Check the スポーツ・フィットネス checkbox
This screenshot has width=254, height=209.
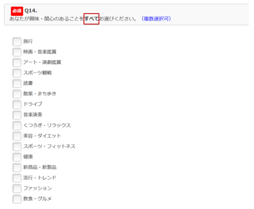click(x=17, y=147)
